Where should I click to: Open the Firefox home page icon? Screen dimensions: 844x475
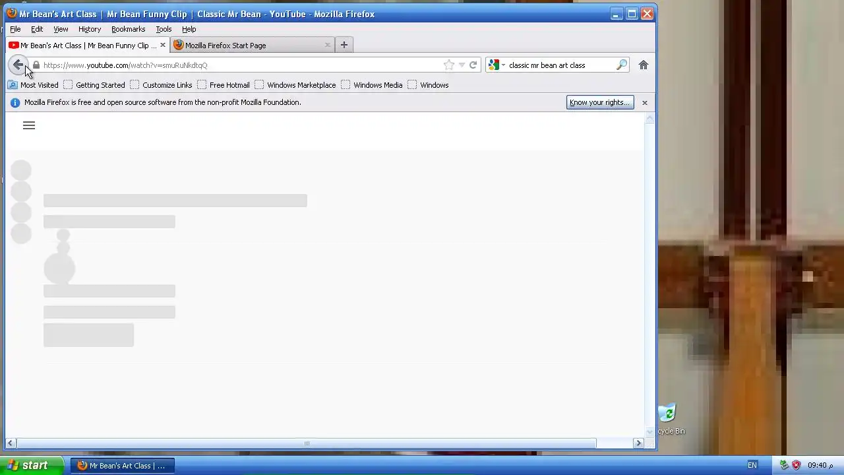point(644,65)
